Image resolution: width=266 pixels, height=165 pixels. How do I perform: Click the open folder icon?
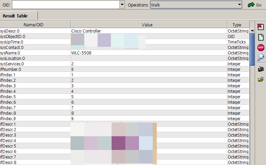pyautogui.click(x=261, y=79)
